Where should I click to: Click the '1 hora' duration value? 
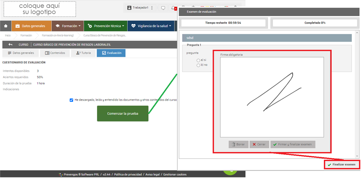[x=41, y=83]
